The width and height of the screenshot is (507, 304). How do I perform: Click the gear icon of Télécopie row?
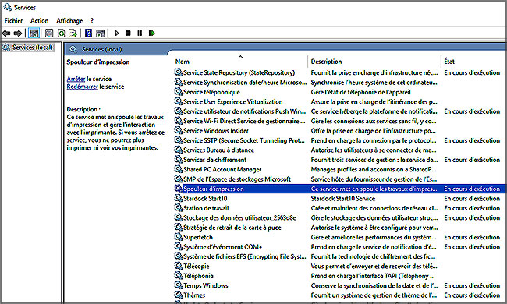pyautogui.click(x=178, y=266)
